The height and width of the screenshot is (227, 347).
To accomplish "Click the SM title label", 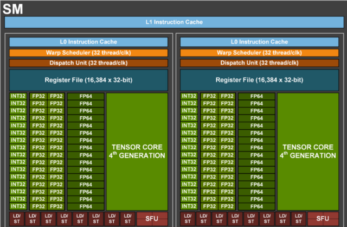I will (13, 9).
